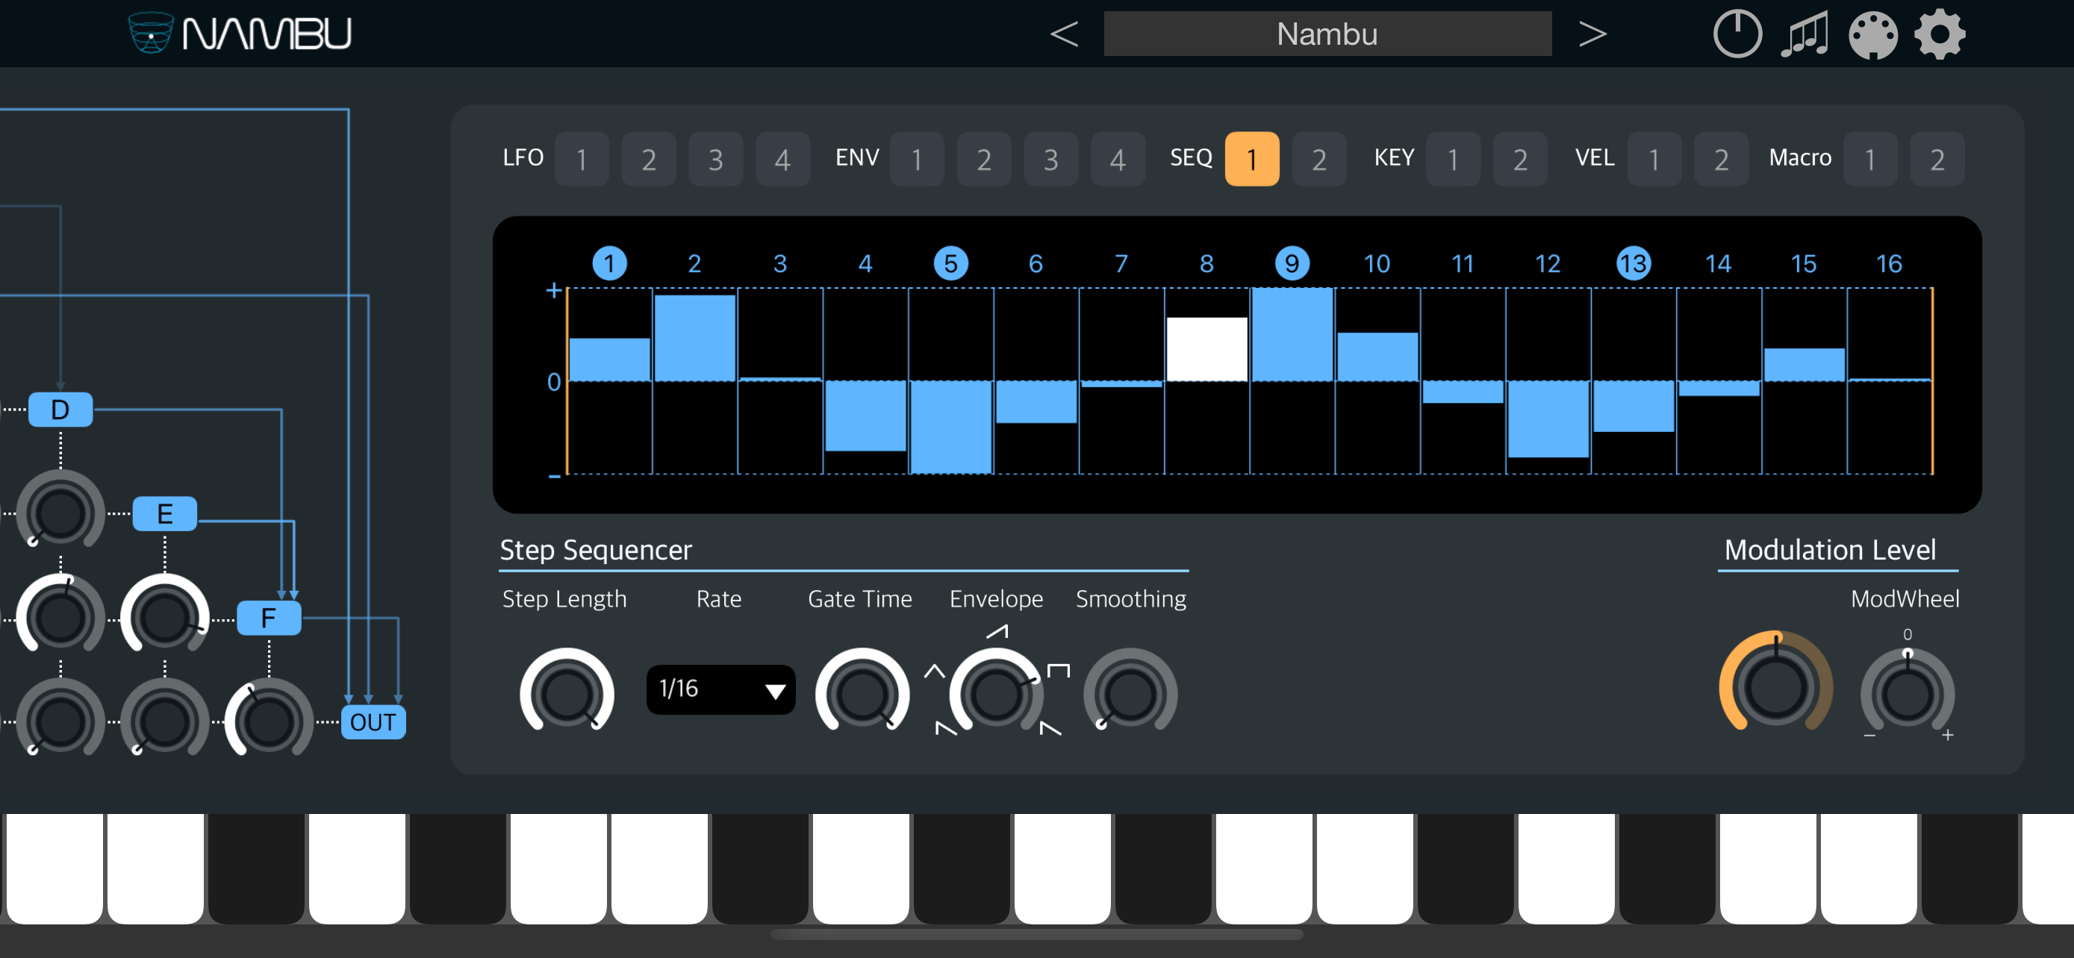Viewport: 2074px width, 958px height.
Task: Toggle step 2 marker in sequencer
Action: point(695,264)
